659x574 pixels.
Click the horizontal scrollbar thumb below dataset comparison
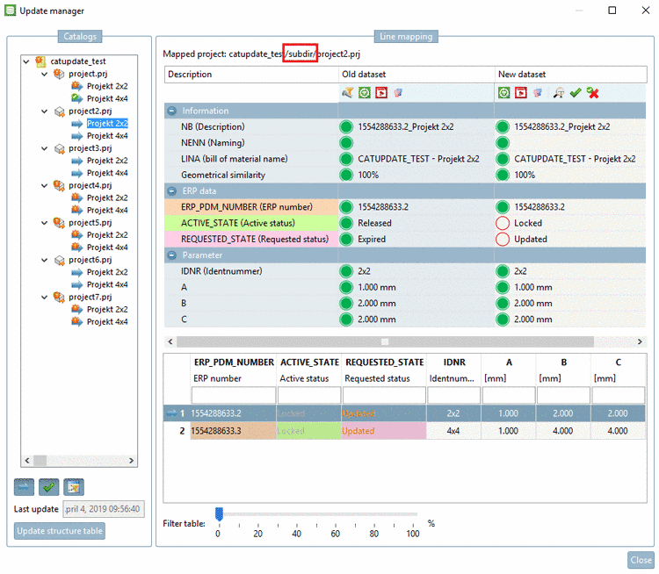385,341
